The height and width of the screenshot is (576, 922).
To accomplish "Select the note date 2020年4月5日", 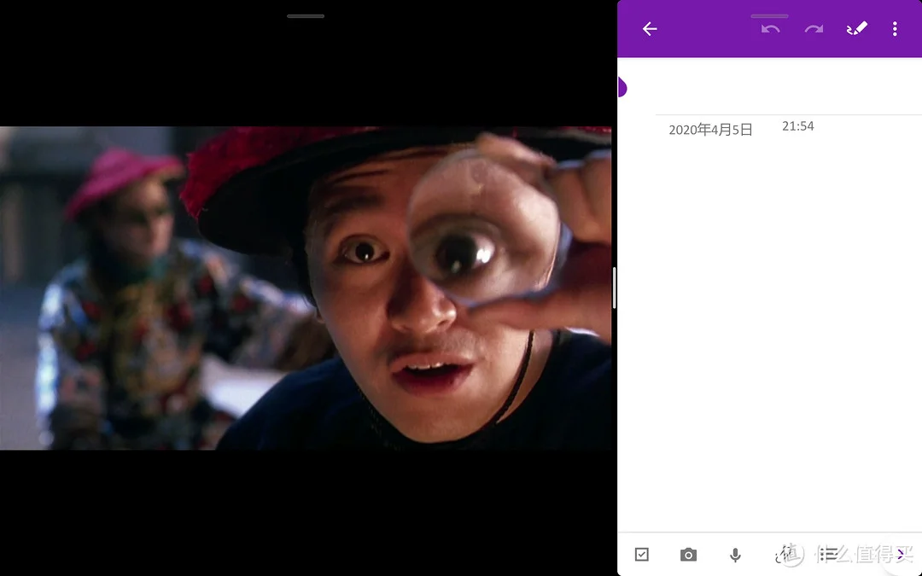I will (710, 130).
